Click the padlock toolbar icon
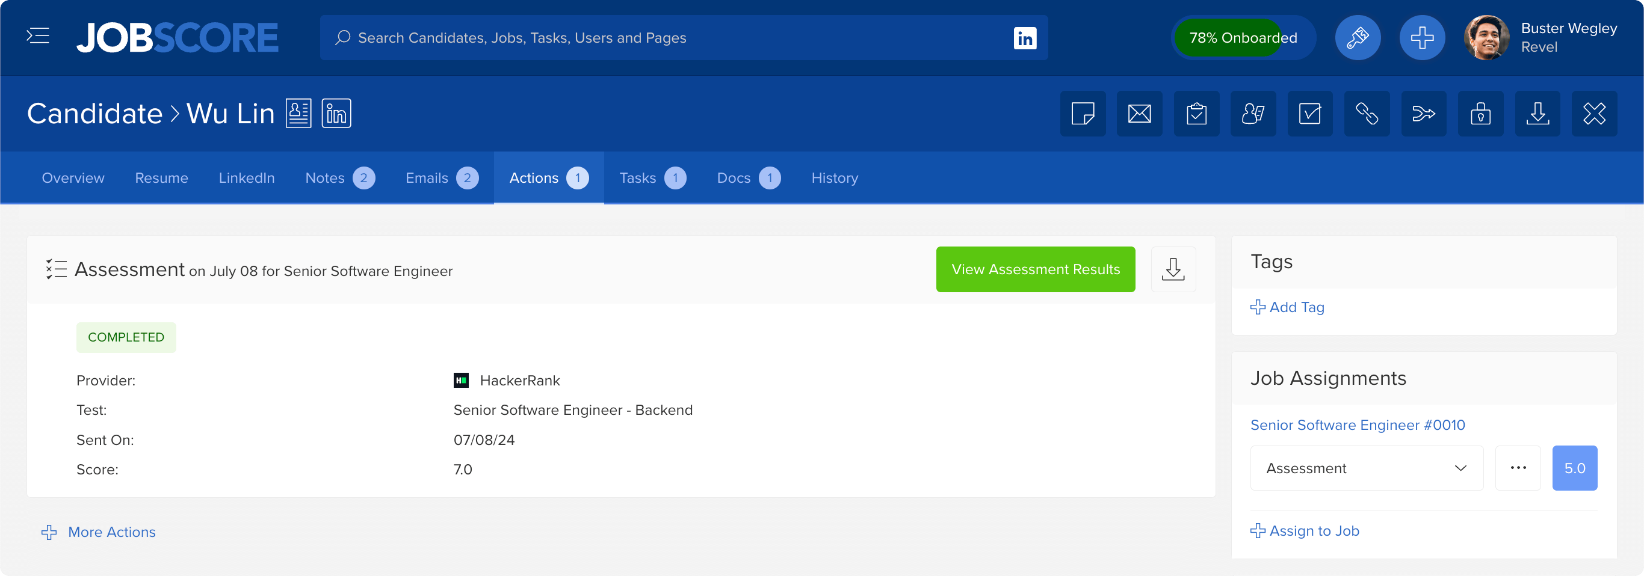This screenshot has width=1644, height=576. click(1480, 114)
